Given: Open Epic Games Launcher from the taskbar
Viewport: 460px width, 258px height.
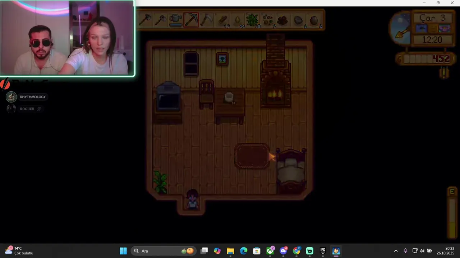Looking at the screenshot, I should pos(323,251).
